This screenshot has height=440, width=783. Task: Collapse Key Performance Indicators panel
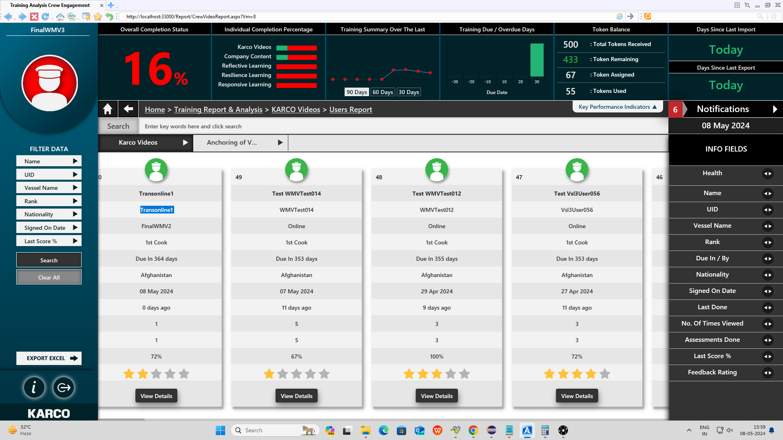tap(617, 107)
